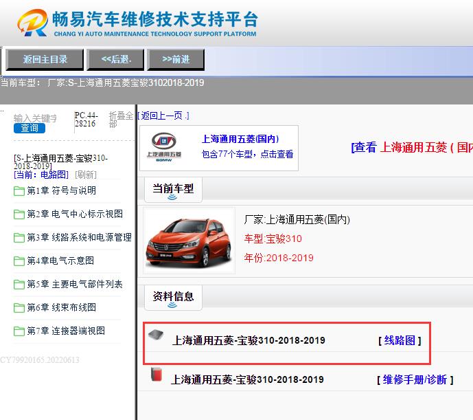
Task: Click the 畅易 platform R logo
Action: tap(32, 23)
